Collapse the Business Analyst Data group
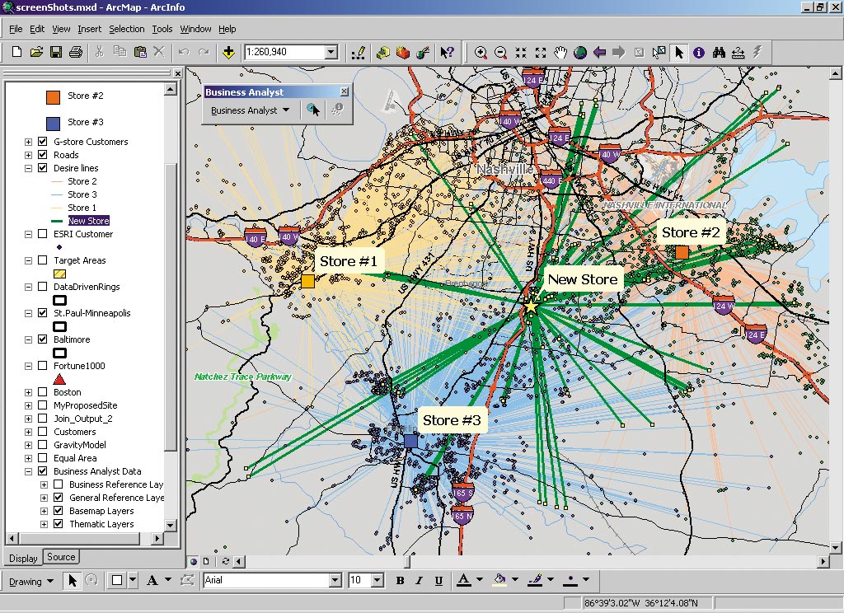The width and height of the screenshot is (844, 613). [x=28, y=471]
